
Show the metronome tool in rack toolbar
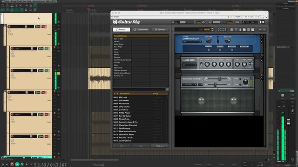[x=240, y=30]
